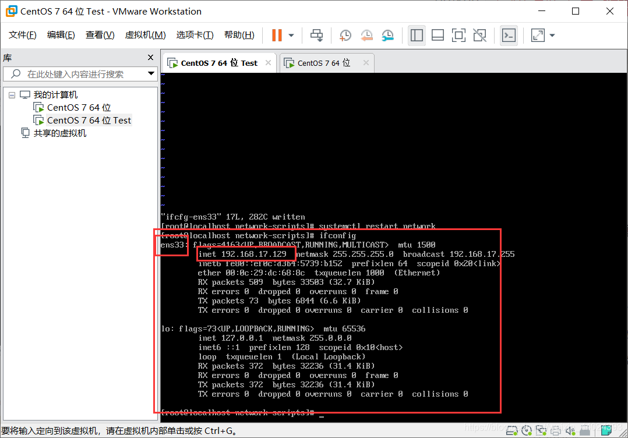Open the 选项卡(T) menu
The image size is (628, 438).
(195, 35)
